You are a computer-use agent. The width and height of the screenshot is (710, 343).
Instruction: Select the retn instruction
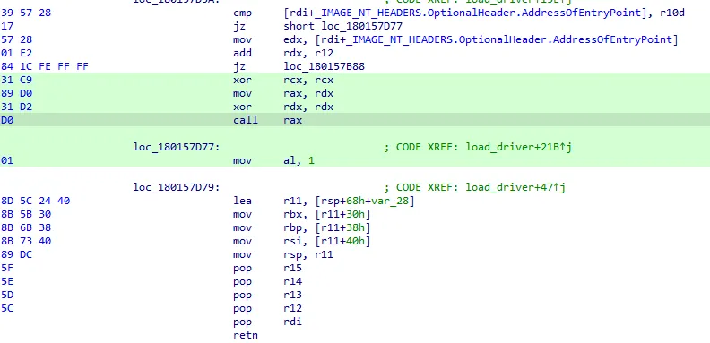pos(246,335)
